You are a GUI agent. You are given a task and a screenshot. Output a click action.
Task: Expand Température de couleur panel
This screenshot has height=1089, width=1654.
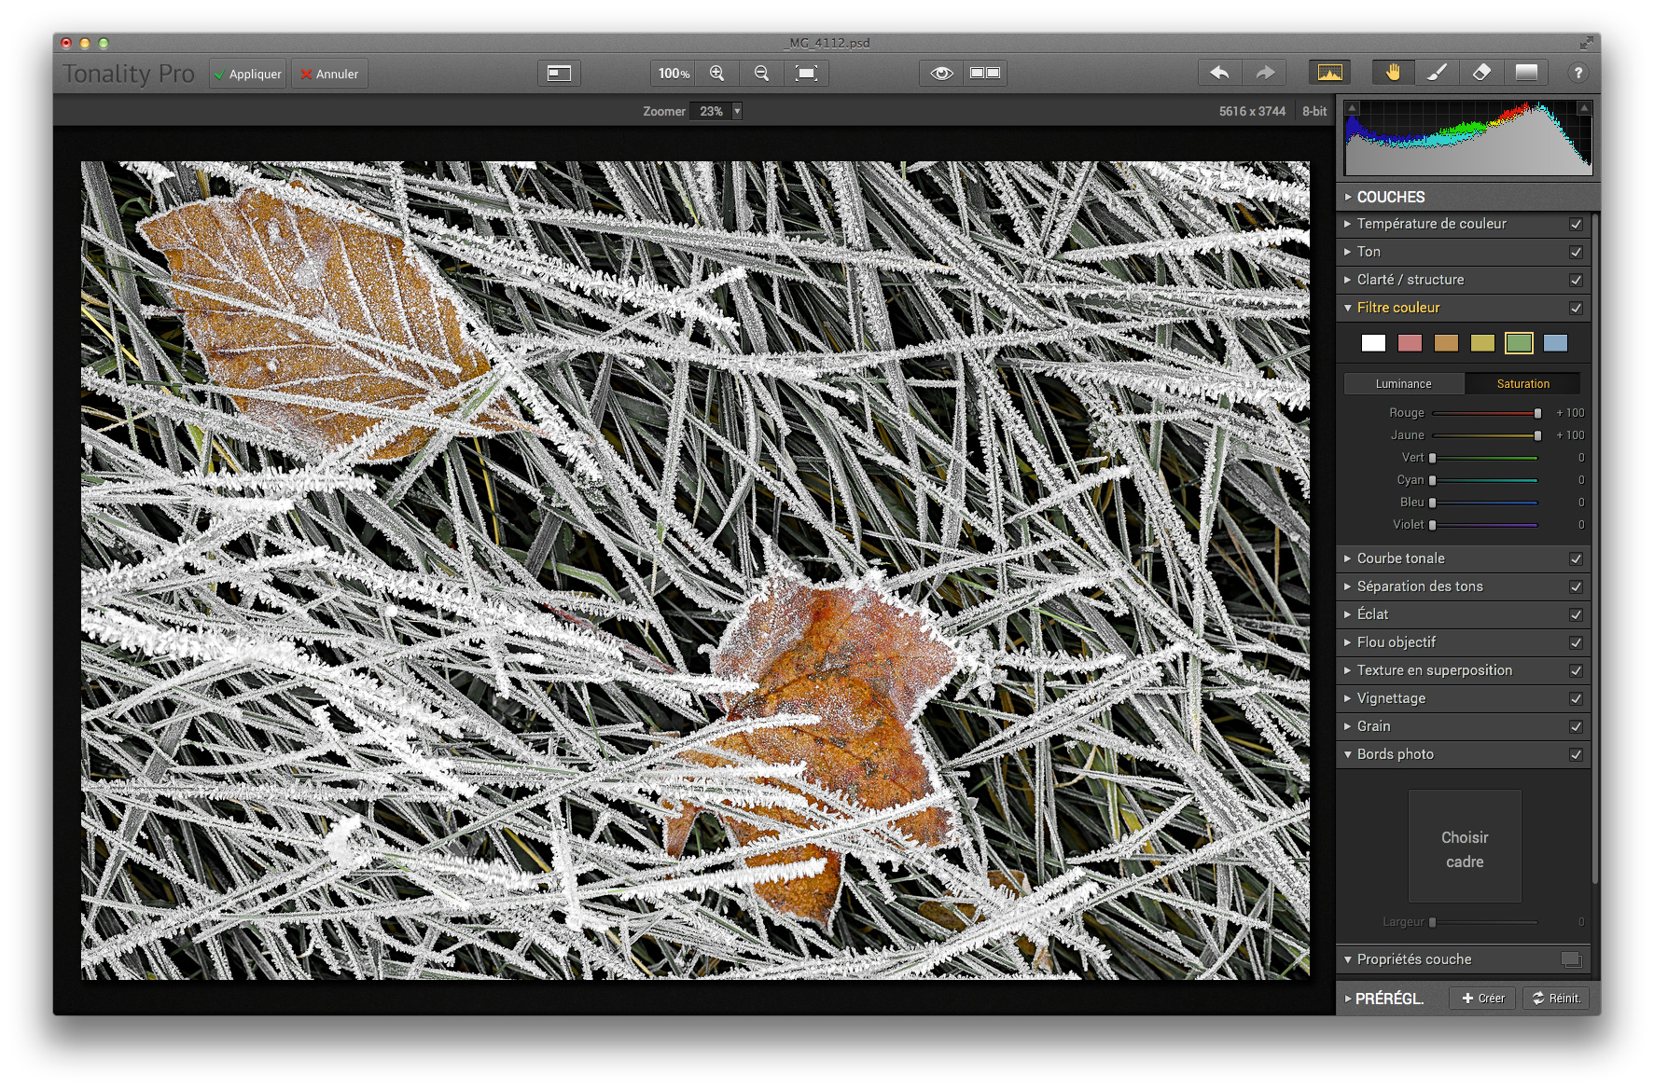tap(1348, 224)
